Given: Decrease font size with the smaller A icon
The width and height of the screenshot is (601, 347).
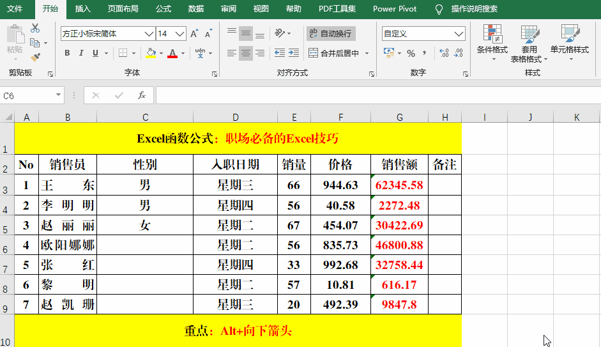Looking at the screenshot, I should tap(208, 34).
